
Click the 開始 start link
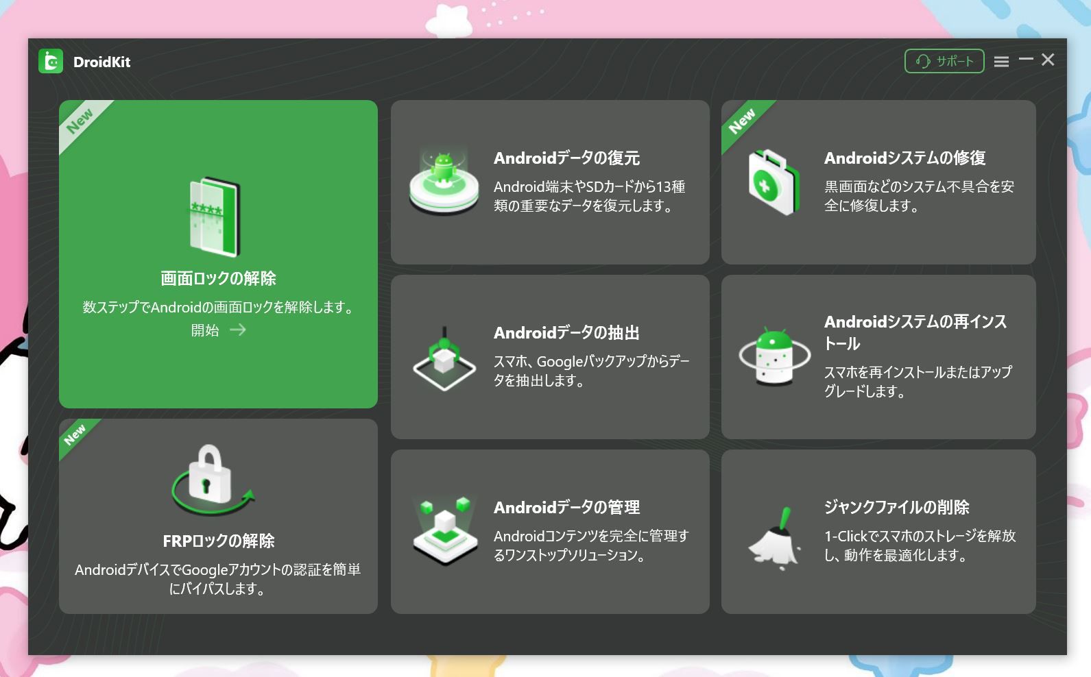click(x=205, y=330)
